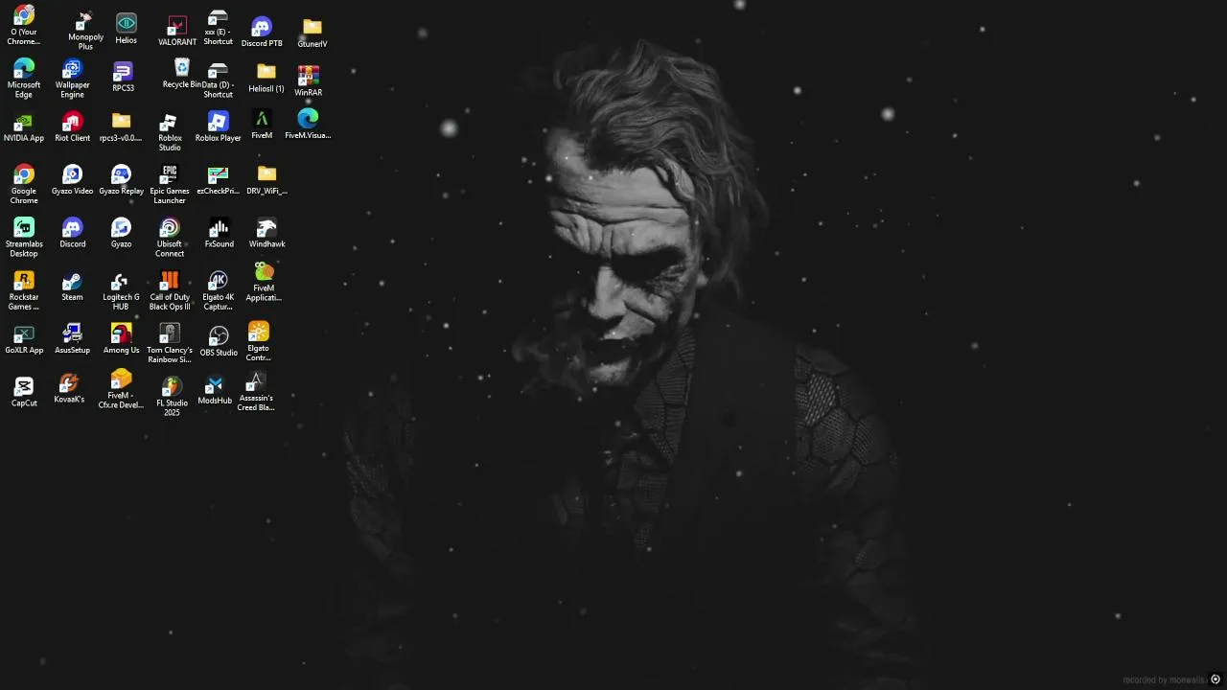Click the WinRAR desktop icon
Viewport: 1227px width, 690px height.
308,81
